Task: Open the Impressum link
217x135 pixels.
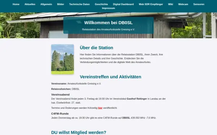Action: [109, 8]
